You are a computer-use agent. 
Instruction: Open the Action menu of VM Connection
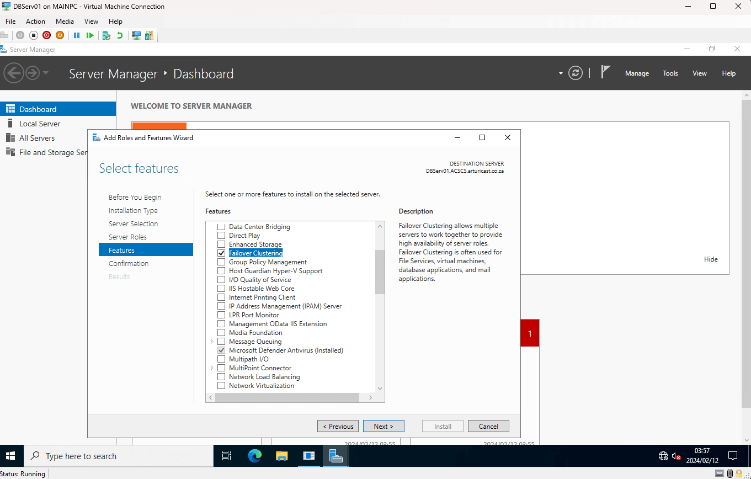[35, 22]
